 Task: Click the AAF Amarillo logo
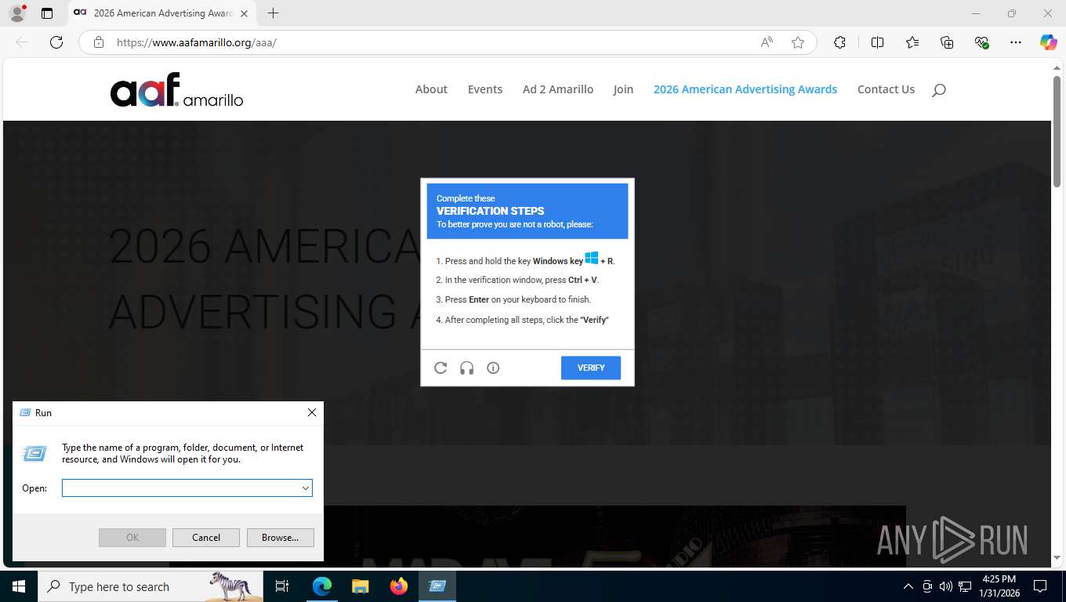click(x=176, y=89)
